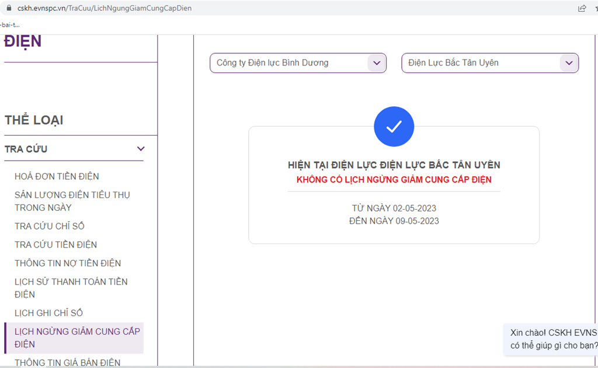Click the blue checkmark circle icon
The height and width of the screenshot is (368, 598).
tap(394, 127)
